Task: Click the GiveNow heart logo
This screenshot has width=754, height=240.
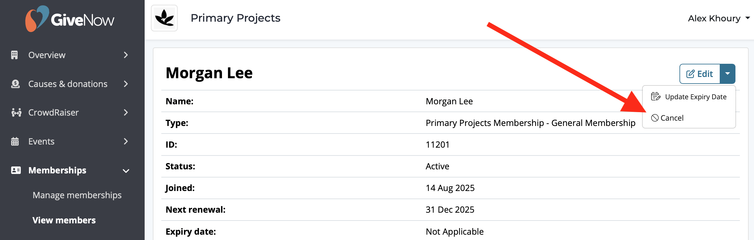Action: click(x=37, y=19)
